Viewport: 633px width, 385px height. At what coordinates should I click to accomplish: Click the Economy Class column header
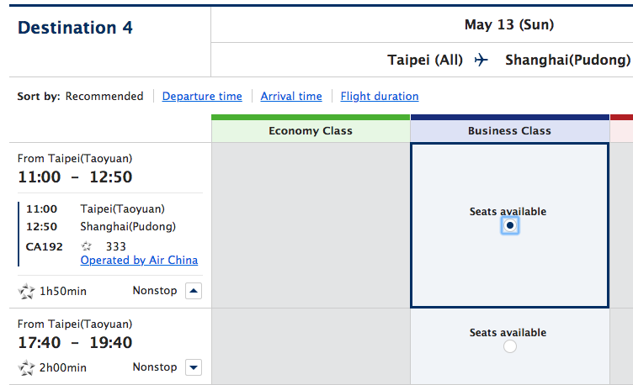pos(311,130)
